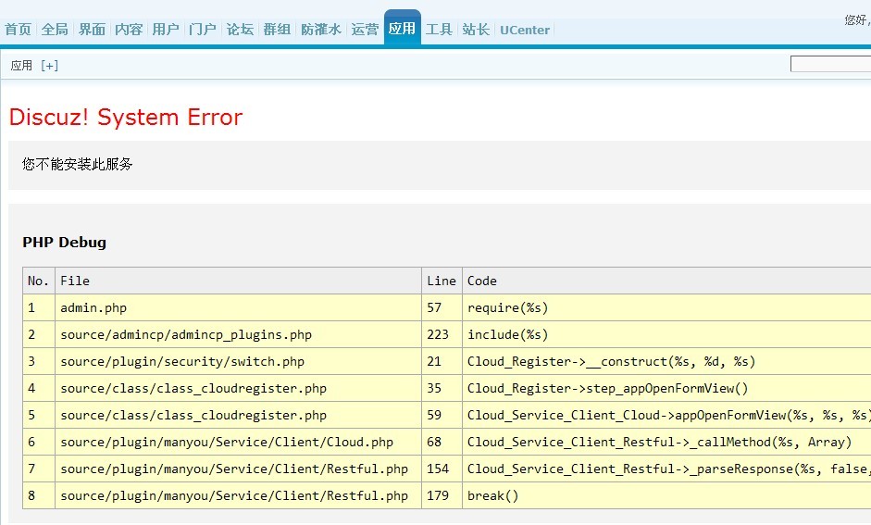Viewport: 871px width, 525px height.
Task: Click the active 应用 tab
Action: click(x=402, y=28)
